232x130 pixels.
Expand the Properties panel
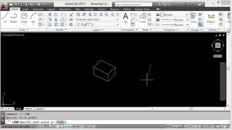point(171,30)
